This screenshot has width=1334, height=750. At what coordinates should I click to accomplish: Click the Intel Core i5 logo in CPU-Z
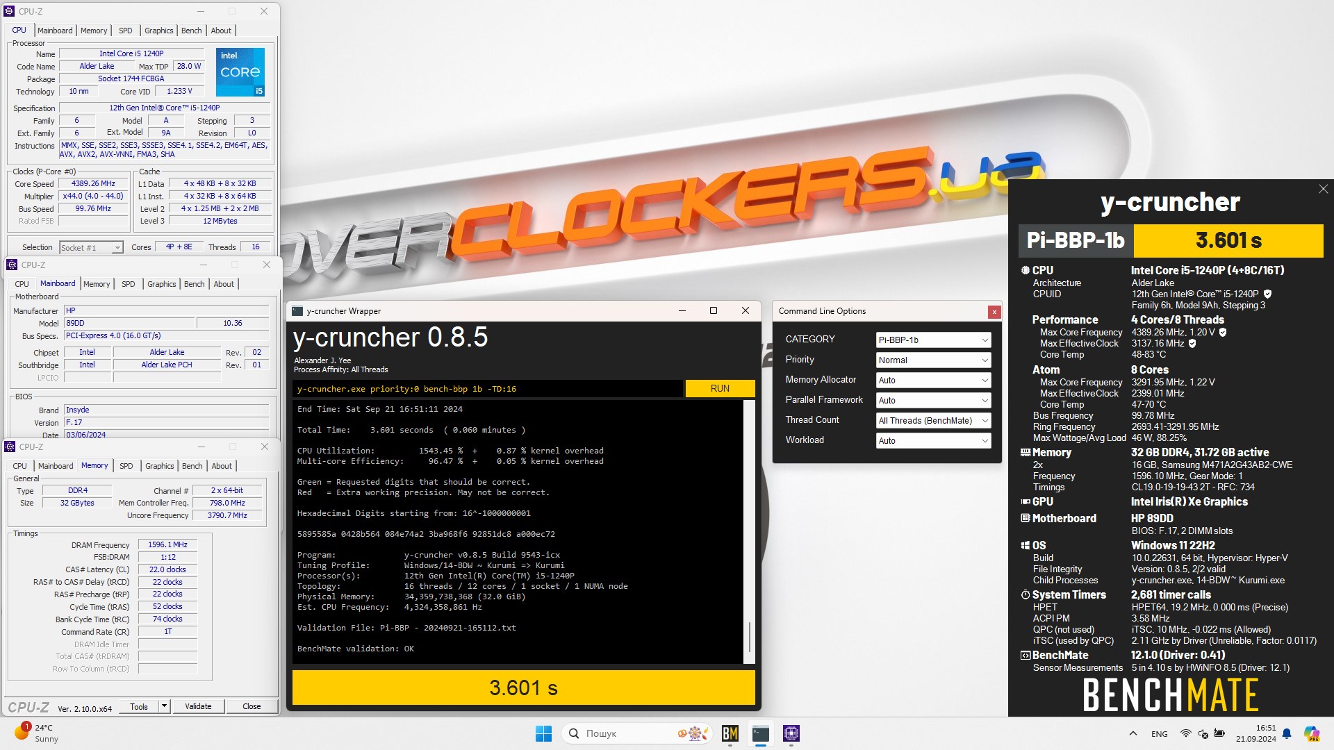tap(240, 72)
